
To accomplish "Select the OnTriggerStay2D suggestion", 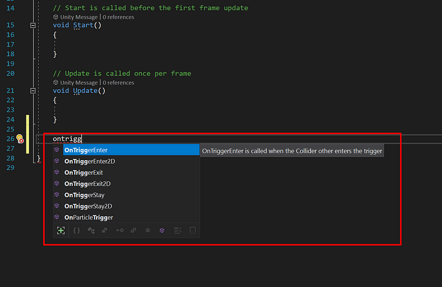I will (x=88, y=206).
